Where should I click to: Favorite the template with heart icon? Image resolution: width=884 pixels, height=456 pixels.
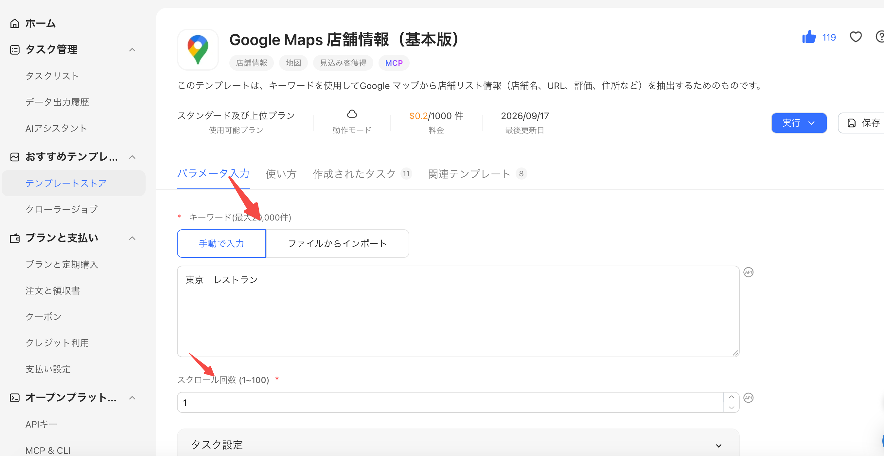(x=856, y=37)
